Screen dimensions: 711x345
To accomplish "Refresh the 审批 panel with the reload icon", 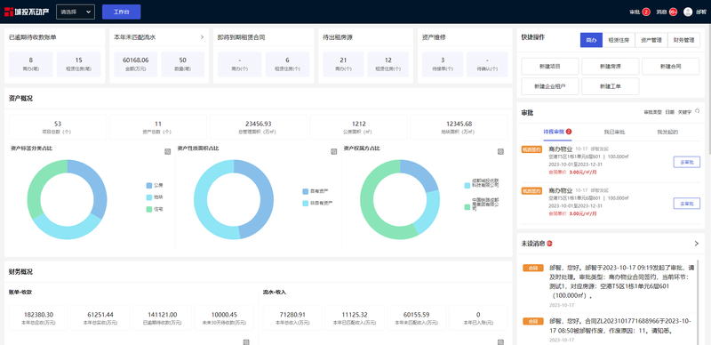I will coord(698,111).
